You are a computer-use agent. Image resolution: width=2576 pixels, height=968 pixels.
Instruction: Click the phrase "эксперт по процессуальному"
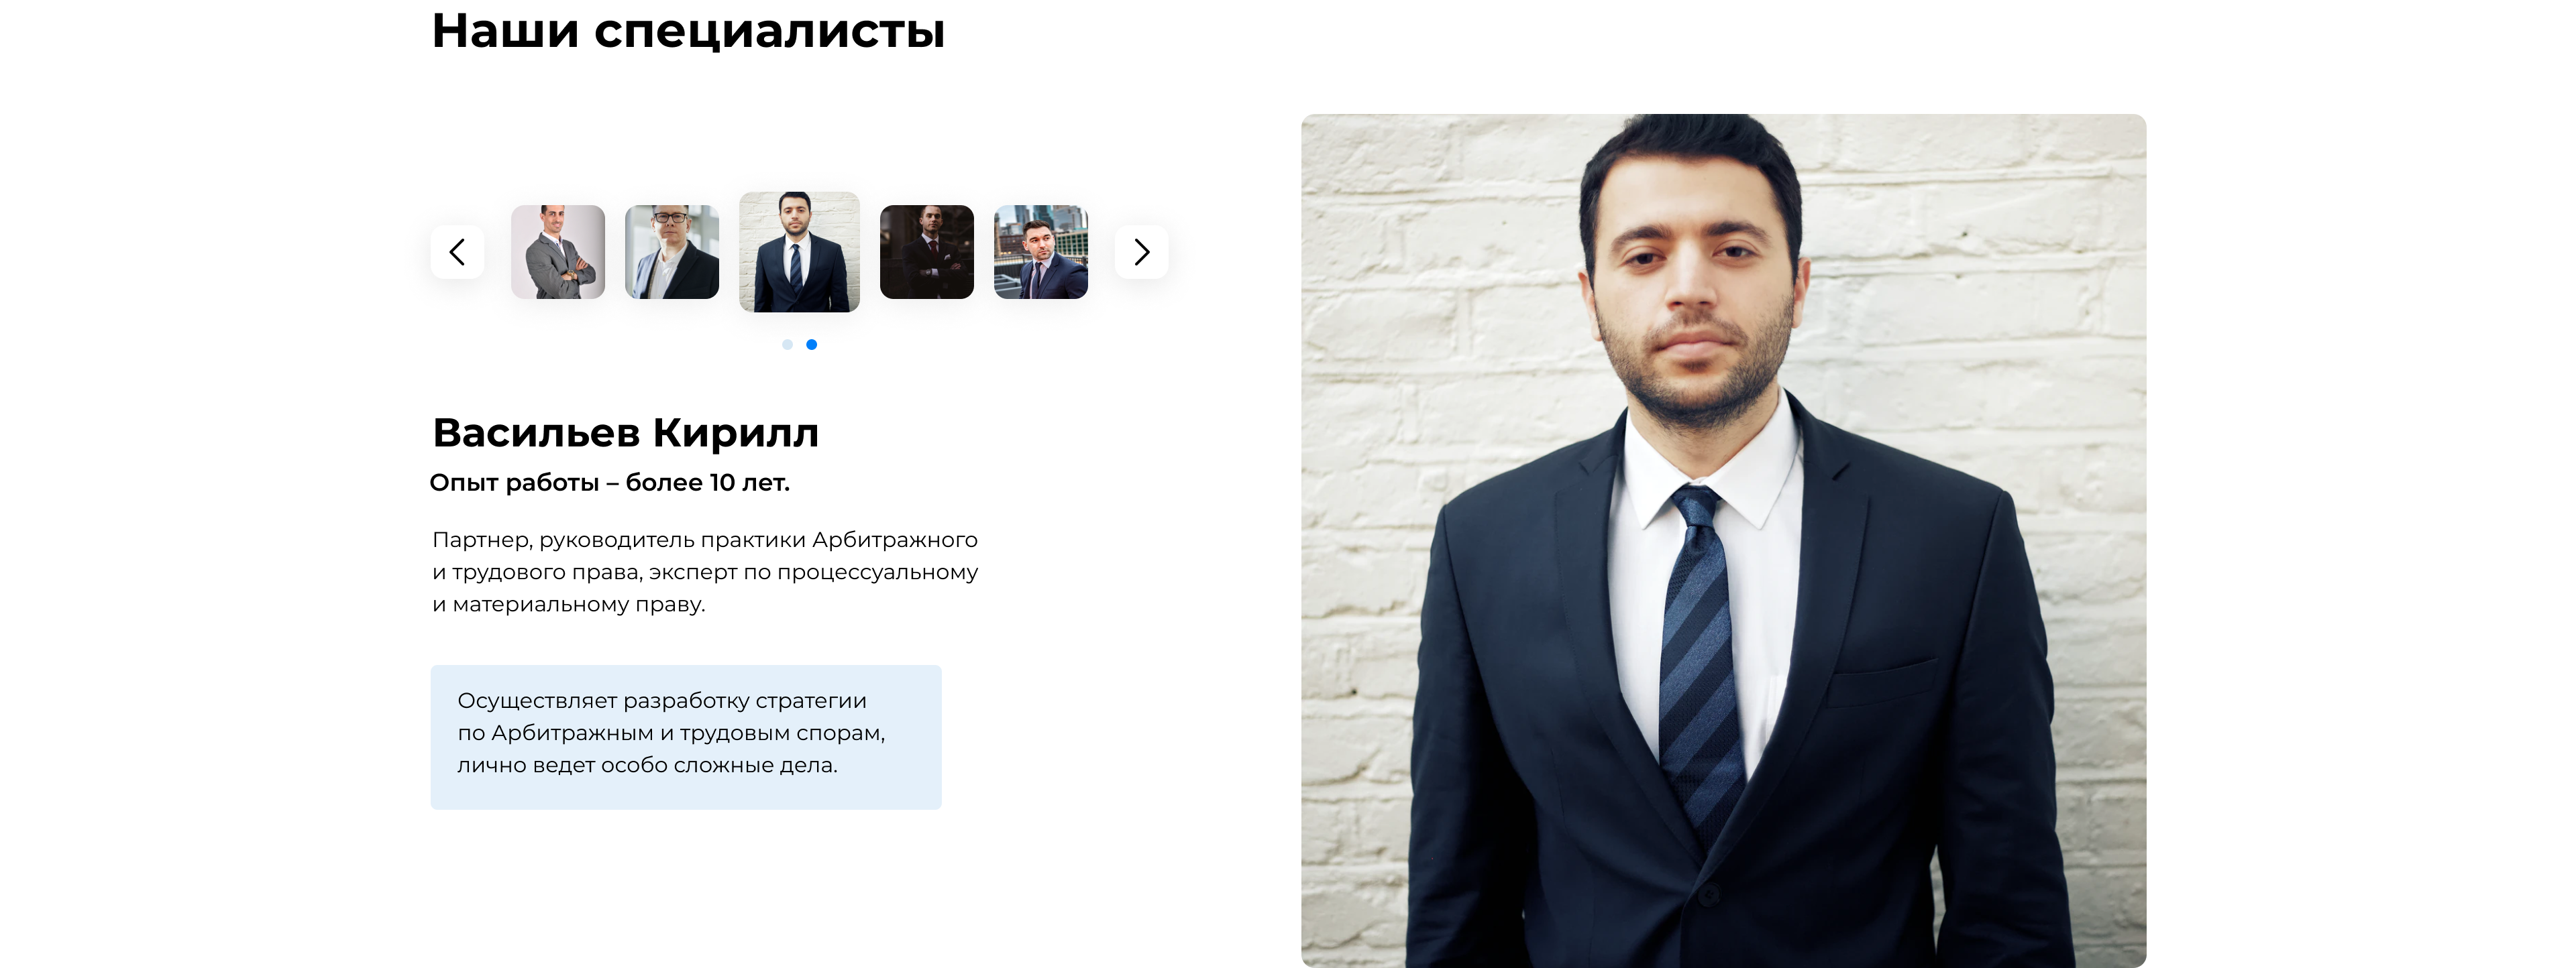[814, 572]
